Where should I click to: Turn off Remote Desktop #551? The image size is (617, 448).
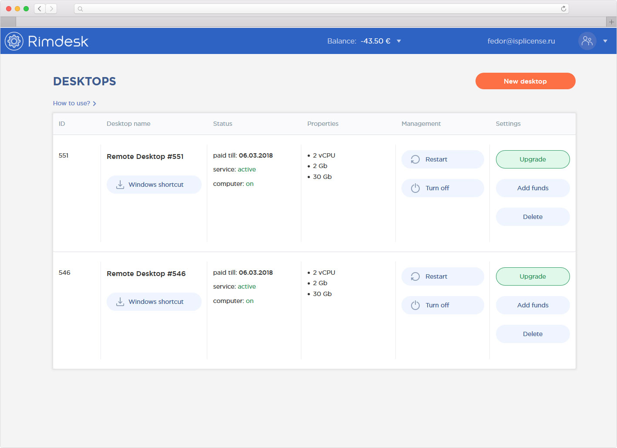pyautogui.click(x=442, y=188)
